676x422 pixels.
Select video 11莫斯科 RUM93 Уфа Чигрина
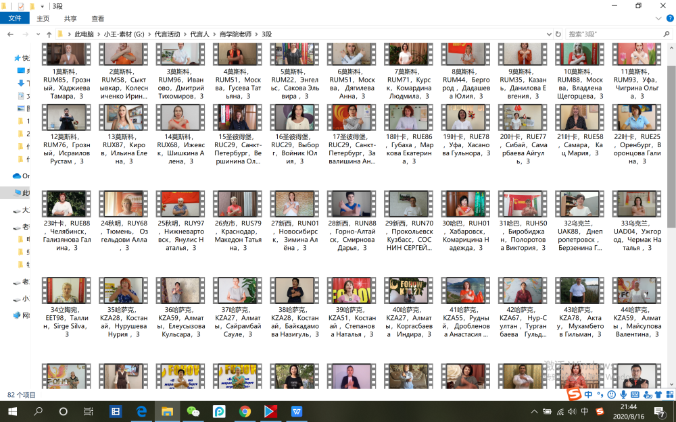point(636,72)
